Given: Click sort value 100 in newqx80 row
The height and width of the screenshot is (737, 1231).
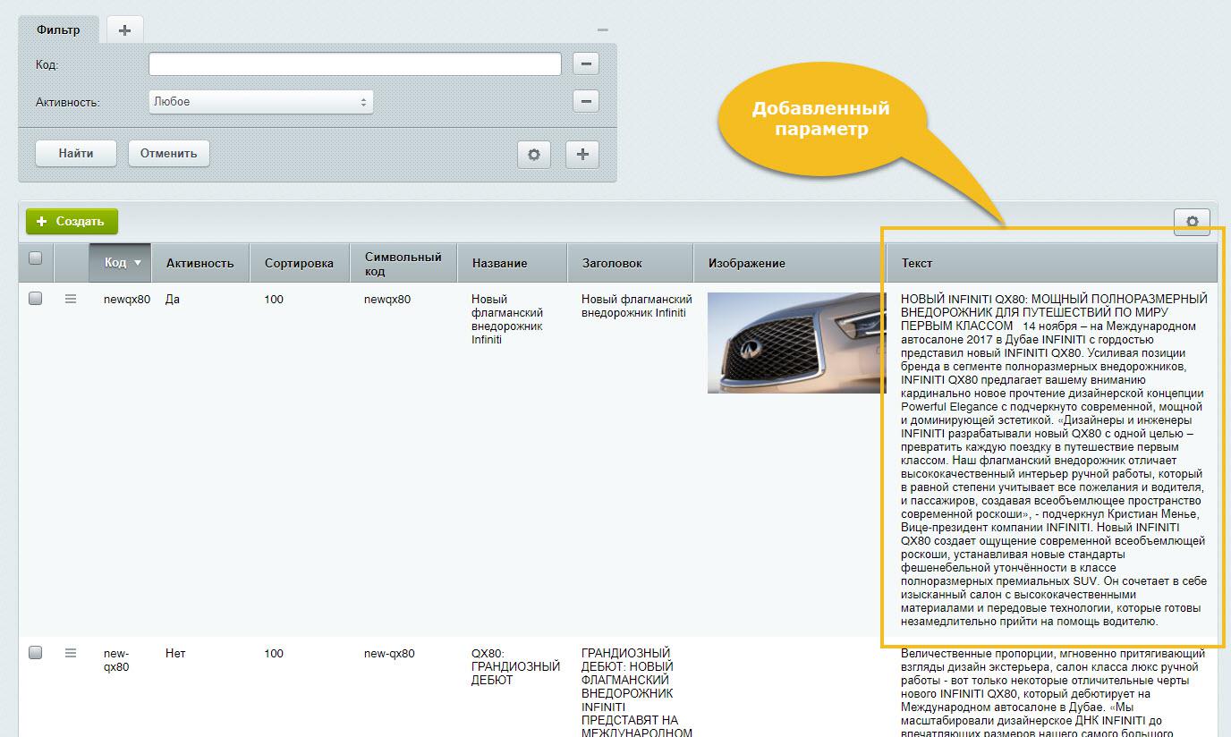Looking at the screenshot, I should (x=274, y=299).
